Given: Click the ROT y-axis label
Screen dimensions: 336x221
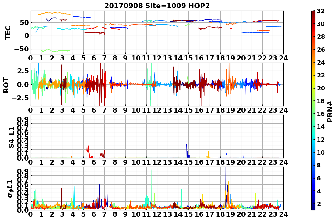Looking at the screenshot, I should click(6, 85).
